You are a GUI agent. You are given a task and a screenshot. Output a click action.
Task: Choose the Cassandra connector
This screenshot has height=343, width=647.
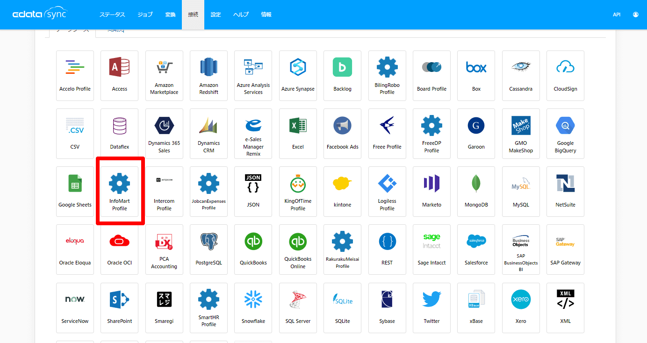click(x=521, y=75)
